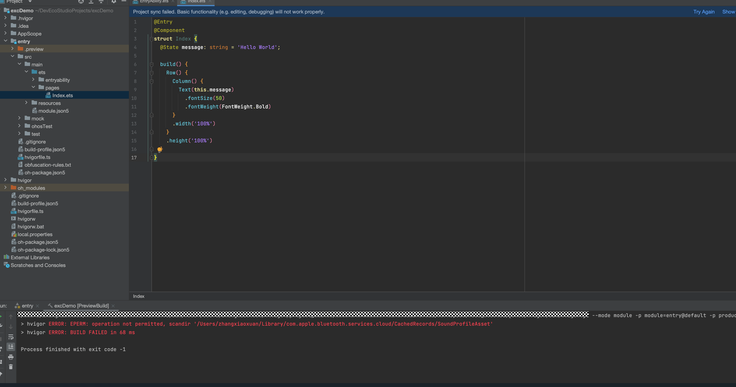This screenshot has height=387, width=736.
Task: Click Try Again in sync failed banner
Action: pos(704,12)
